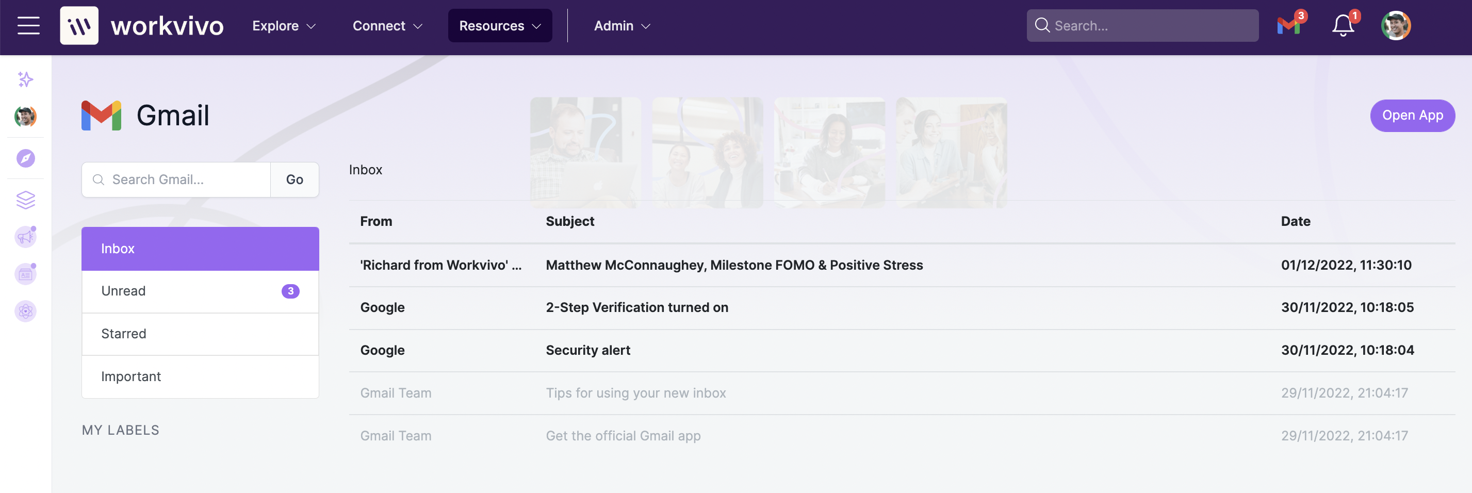Select the Important folder
The height and width of the screenshot is (493, 1472).
pos(200,377)
